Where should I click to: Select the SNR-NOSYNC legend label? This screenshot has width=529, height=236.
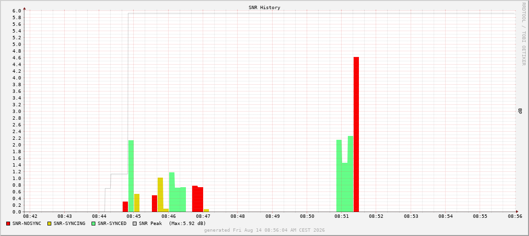coord(27,223)
